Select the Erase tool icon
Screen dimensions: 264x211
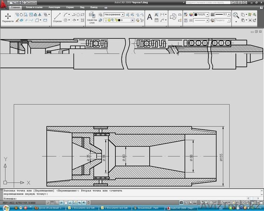[x=17, y=20]
